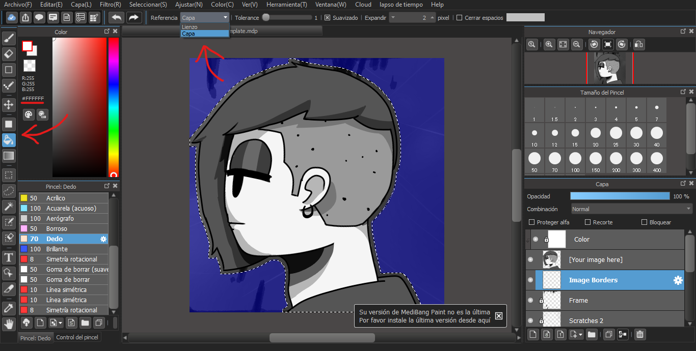The height and width of the screenshot is (351, 696).
Task: Adjust the layer Opacidad slider
Action: click(620, 196)
